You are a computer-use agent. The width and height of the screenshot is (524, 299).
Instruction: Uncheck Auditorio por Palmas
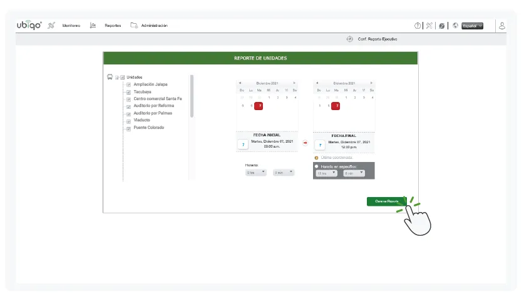pyautogui.click(x=129, y=114)
